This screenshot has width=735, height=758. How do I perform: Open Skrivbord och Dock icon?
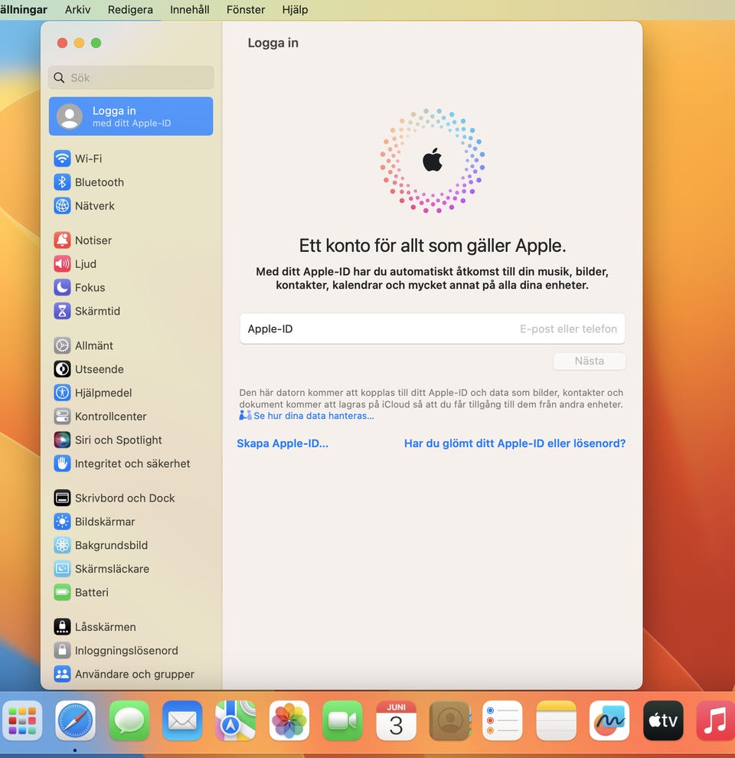tap(62, 498)
